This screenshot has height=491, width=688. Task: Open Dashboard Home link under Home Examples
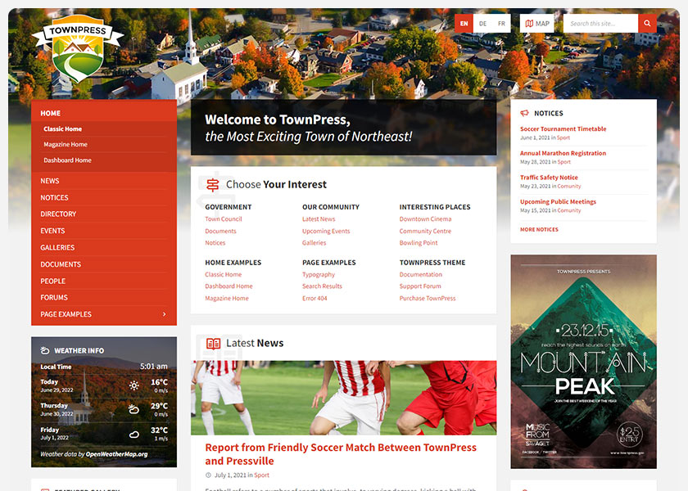[x=229, y=286]
